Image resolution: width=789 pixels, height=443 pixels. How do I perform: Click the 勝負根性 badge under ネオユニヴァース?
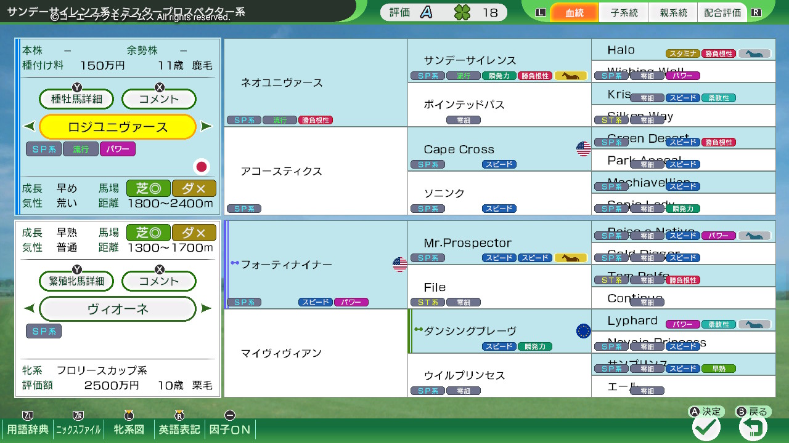tap(316, 120)
